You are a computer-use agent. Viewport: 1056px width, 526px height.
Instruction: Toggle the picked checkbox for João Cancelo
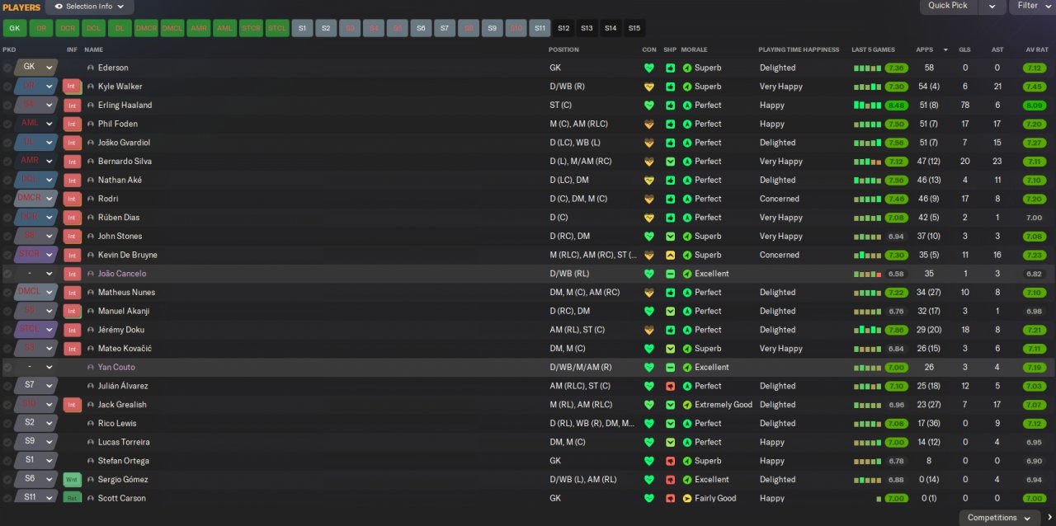click(7, 274)
